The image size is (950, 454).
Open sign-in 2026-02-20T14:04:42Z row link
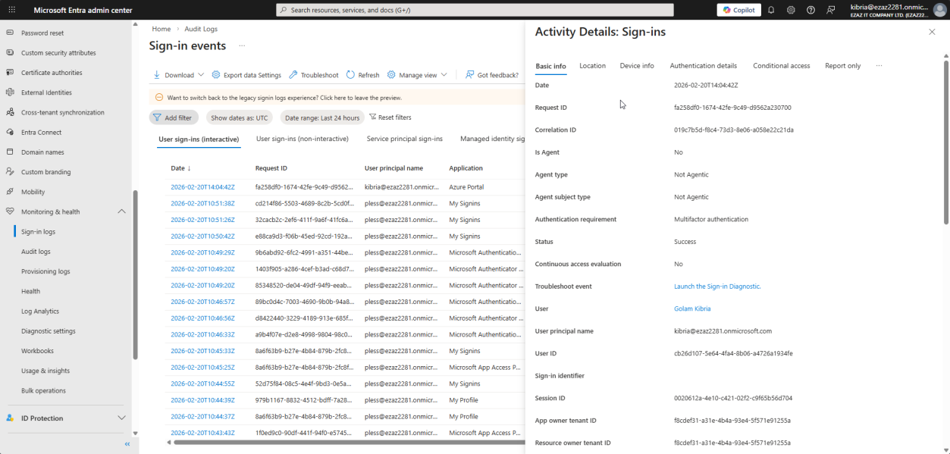202,186
